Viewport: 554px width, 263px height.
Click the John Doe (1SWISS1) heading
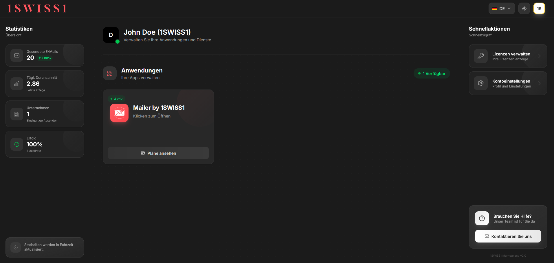coord(157,32)
